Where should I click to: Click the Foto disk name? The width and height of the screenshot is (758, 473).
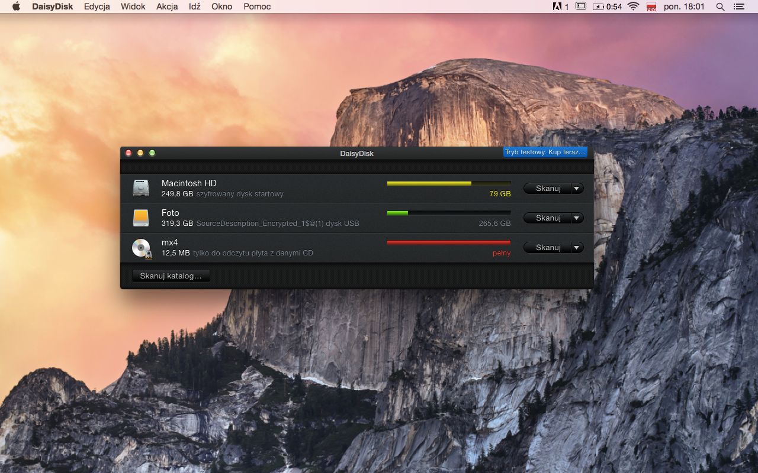170,213
